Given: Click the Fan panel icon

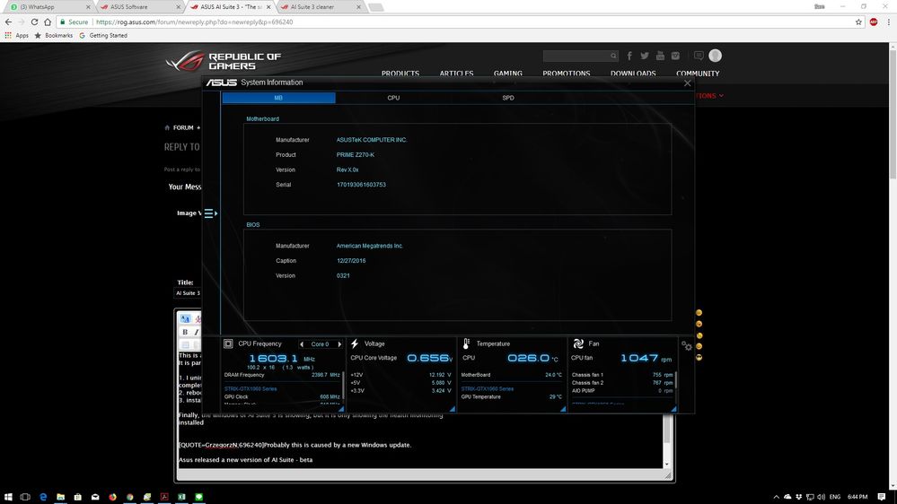Looking at the screenshot, I should 578,343.
